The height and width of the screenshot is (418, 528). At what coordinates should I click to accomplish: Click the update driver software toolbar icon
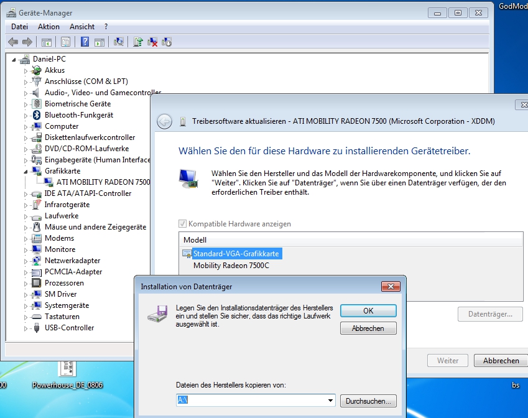pyautogui.click(x=137, y=42)
